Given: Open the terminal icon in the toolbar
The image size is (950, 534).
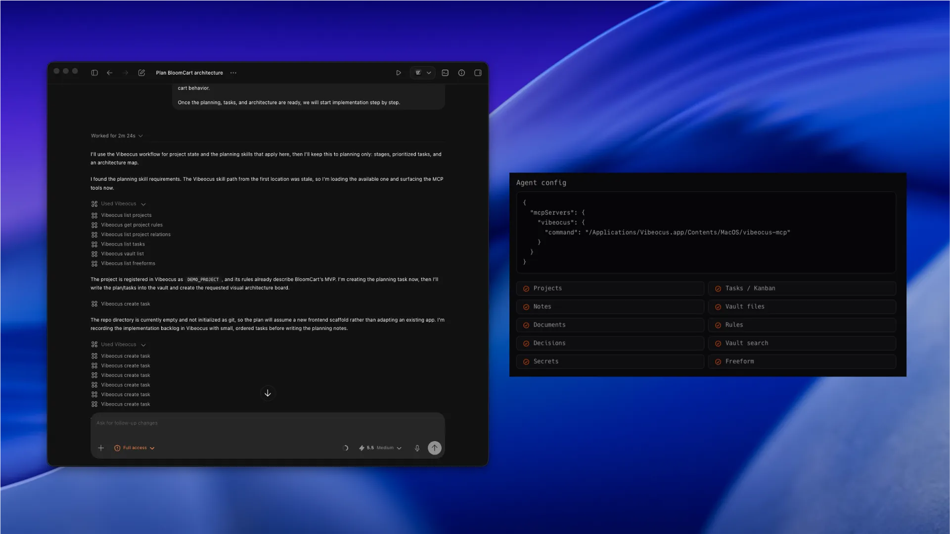Looking at the screenshot, I should tap(445, 73).
